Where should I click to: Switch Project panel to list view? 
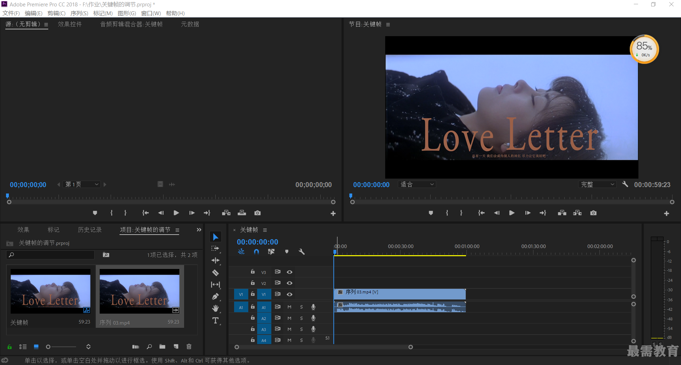pos(23,347)
